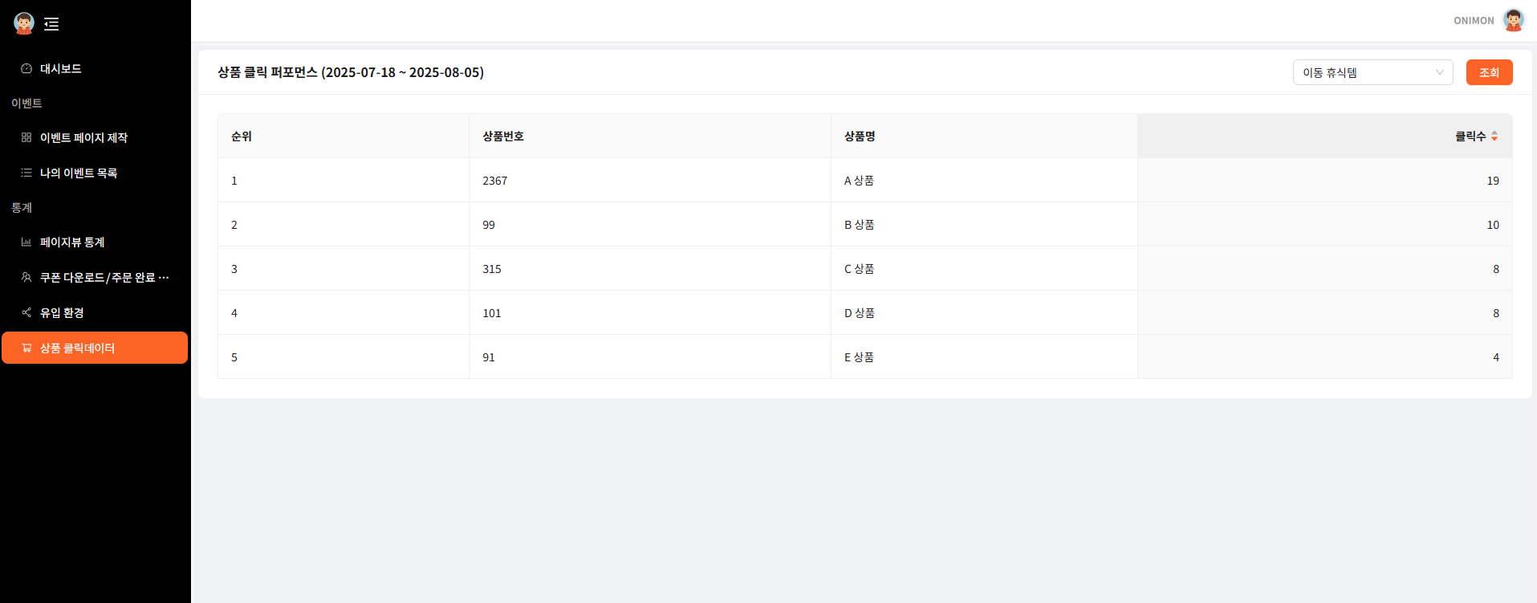
Task: Select 나의 이벤트 목록 in sidebar
Action: [x=79, y=173]
